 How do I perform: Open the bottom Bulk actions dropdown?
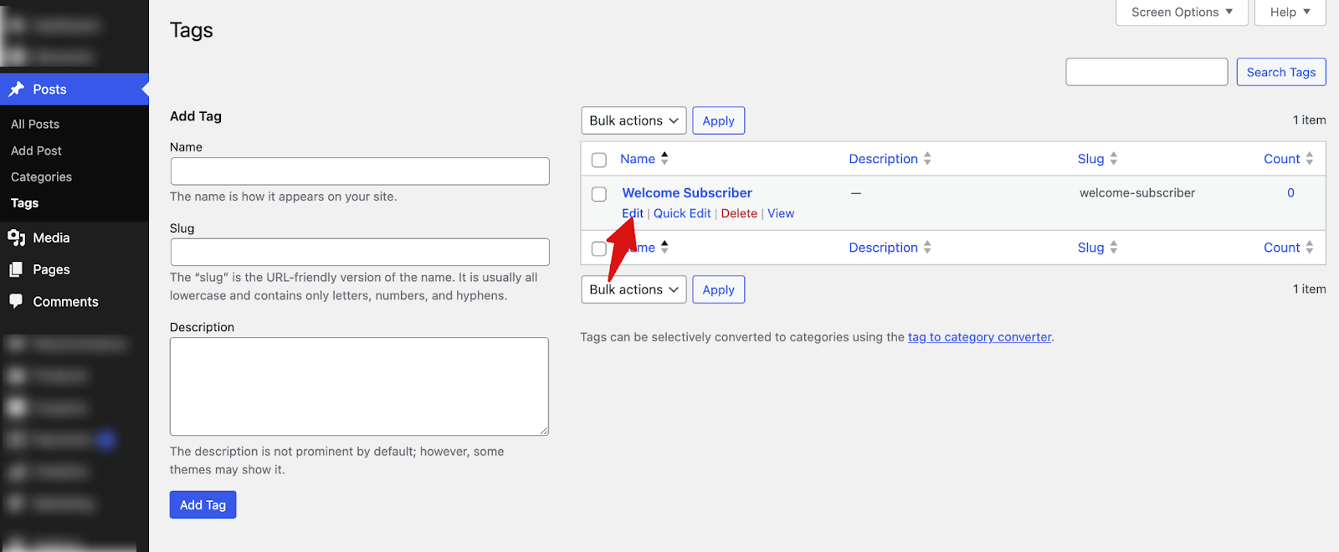634,289
